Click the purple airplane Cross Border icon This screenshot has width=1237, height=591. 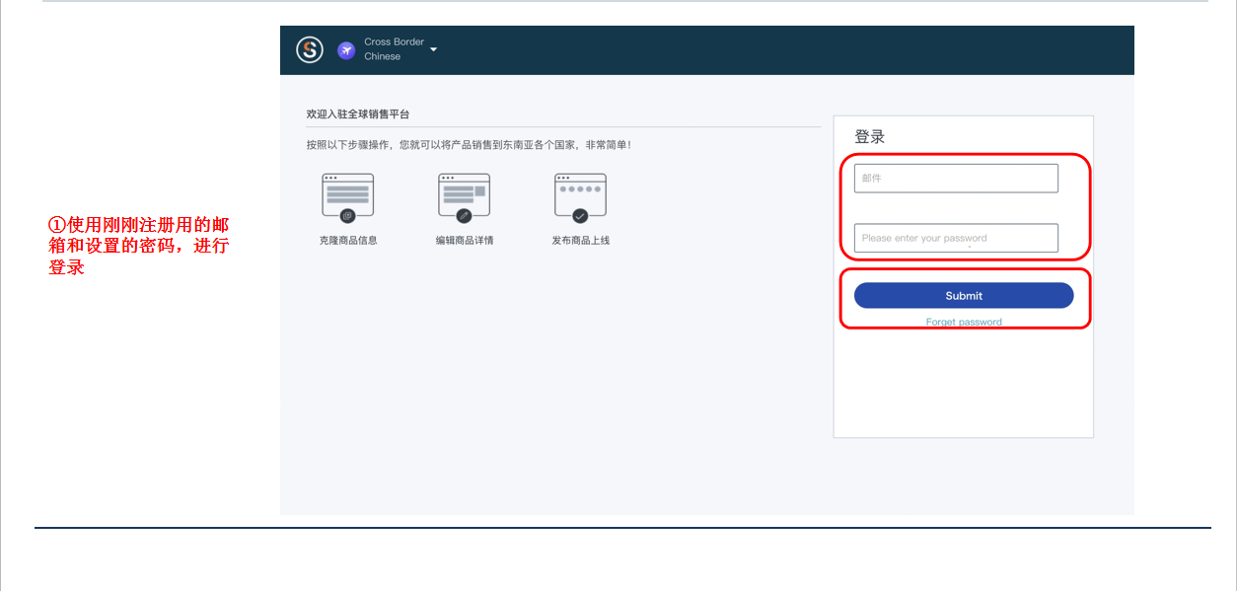tap(346, 49)
